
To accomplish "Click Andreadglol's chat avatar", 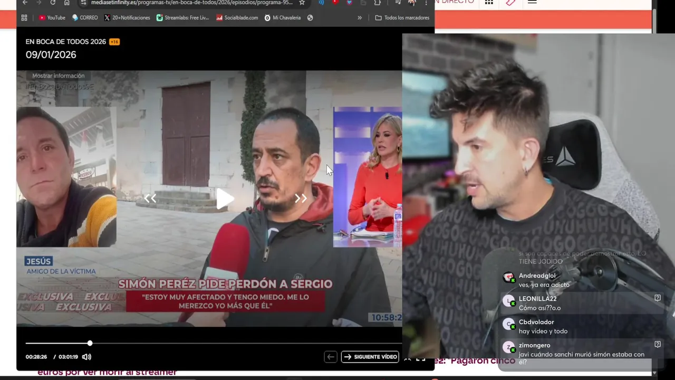I will [508, 278].
